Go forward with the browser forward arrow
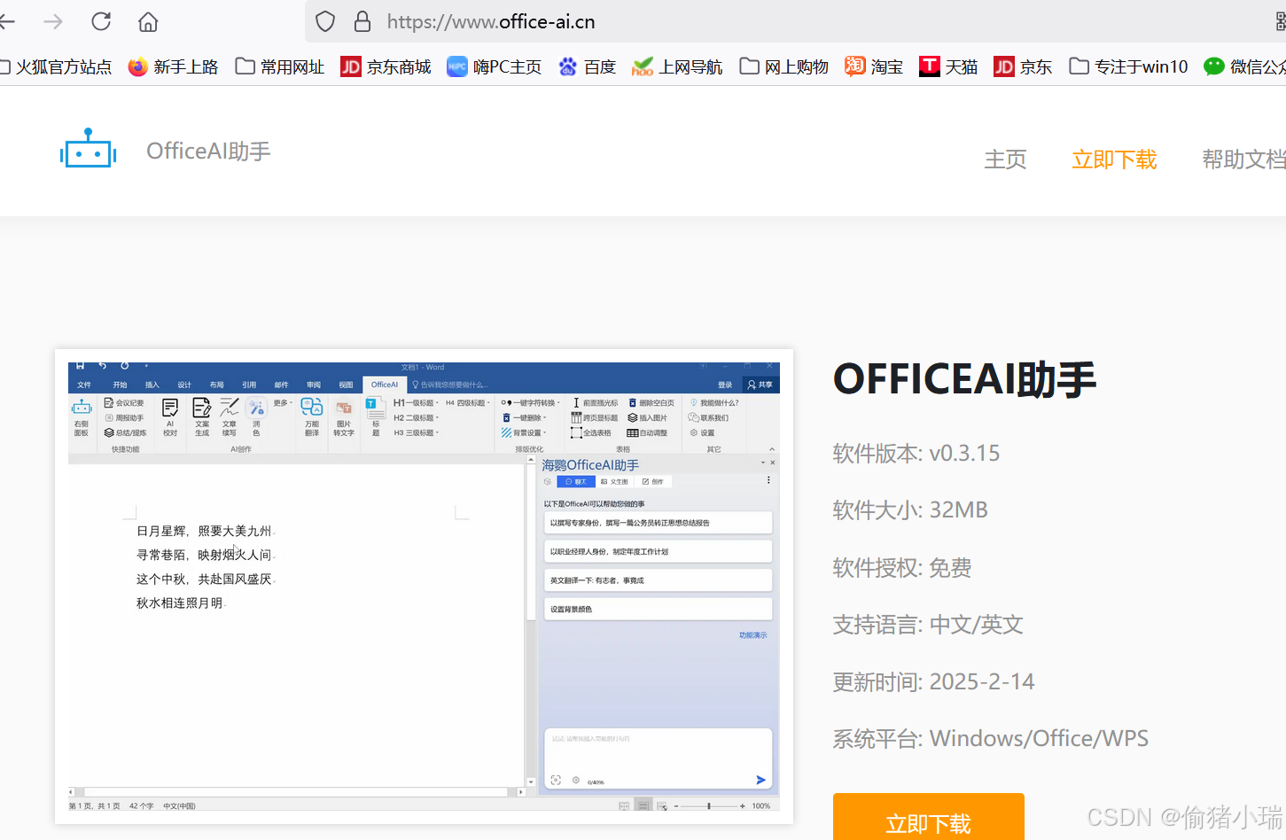Viewport: 1286px width, 840px height. 53,21
